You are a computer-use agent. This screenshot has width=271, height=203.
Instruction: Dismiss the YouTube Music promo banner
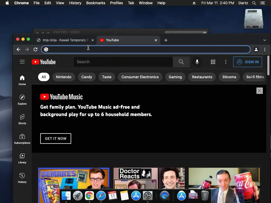(x=259, y=91)
